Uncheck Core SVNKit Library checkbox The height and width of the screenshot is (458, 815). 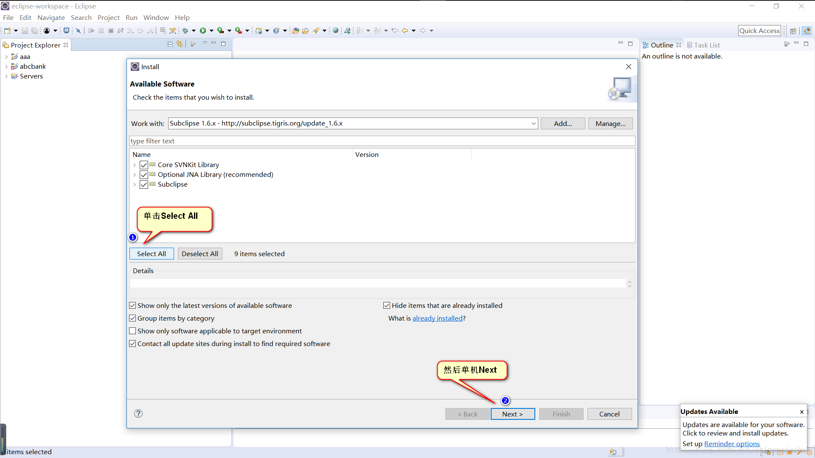coord(144,165)
